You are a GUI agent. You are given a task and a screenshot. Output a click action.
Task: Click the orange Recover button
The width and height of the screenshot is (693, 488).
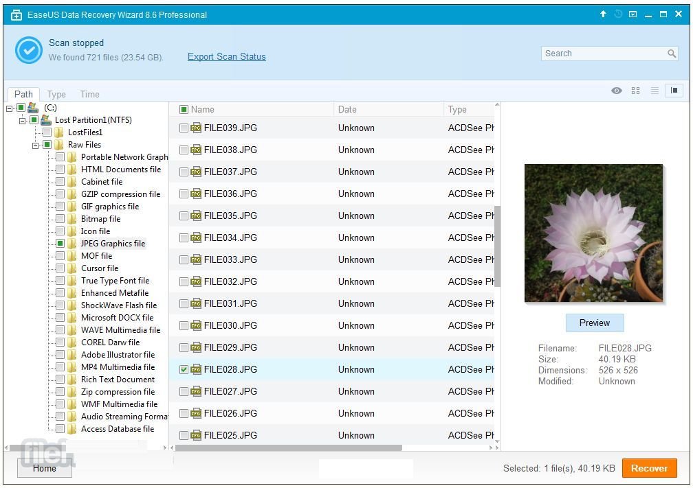[x=649, y=468]
